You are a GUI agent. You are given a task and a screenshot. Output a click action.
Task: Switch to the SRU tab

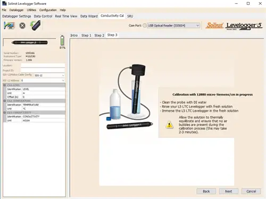pyautogui.click(x=130, y=16)
